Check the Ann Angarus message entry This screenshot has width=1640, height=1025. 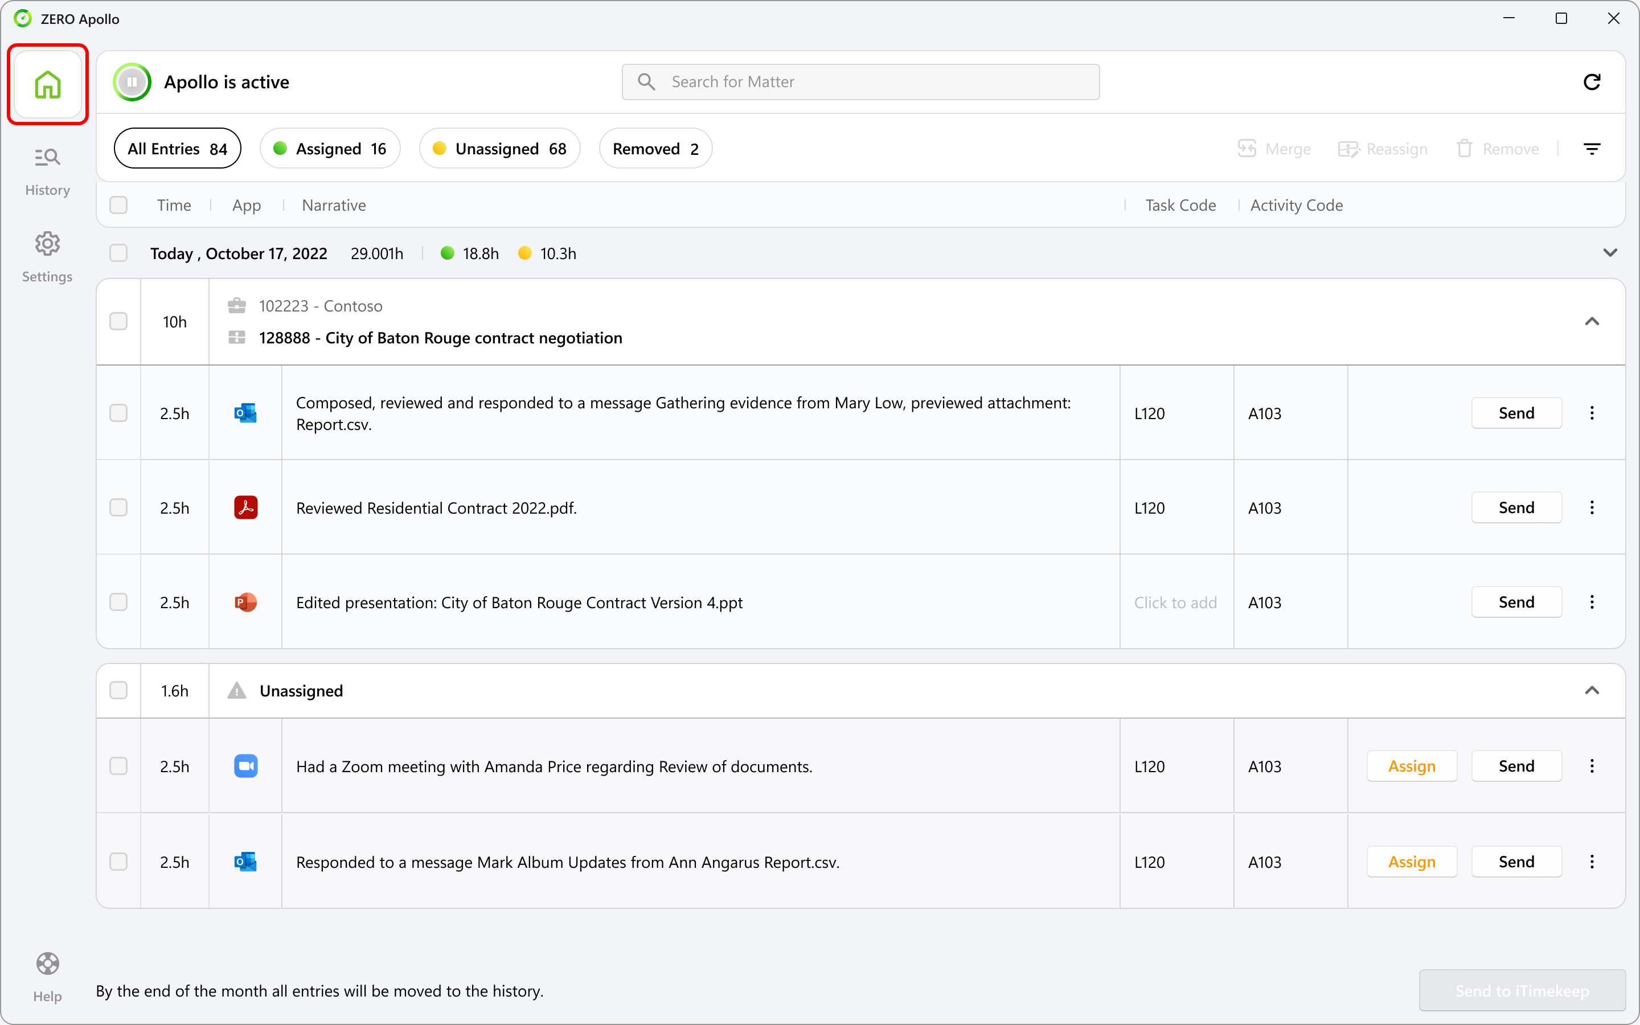118,862
